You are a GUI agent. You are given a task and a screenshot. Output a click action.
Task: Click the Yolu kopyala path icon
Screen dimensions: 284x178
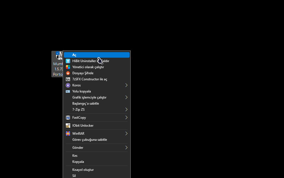coord(68,91)
